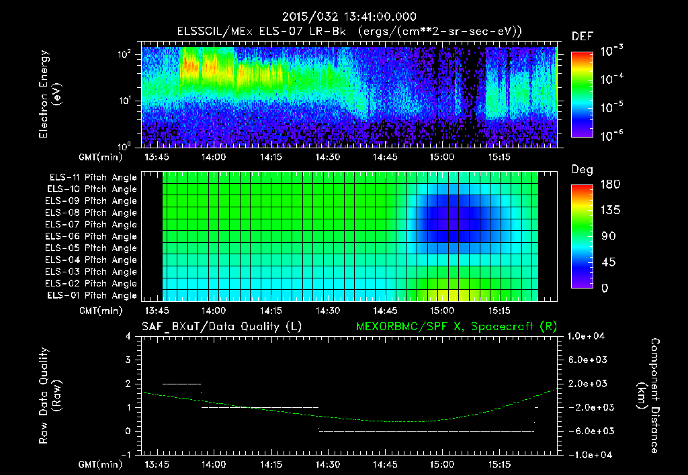Screen dimensions: 688x475
Task: Click the 15:00 tick label under pitch angle plot
Action: 442,311
